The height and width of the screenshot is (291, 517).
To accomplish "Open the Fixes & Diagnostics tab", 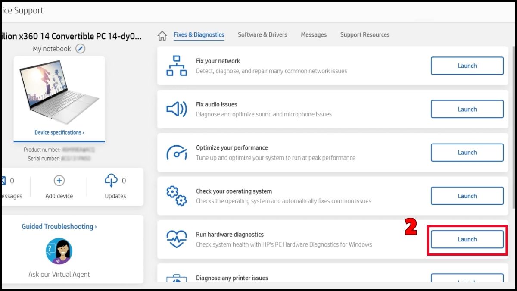I will coord(199,34).
